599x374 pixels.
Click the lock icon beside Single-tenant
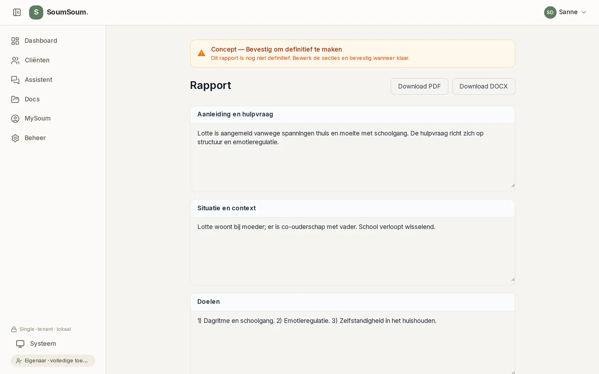pyautogui.click(x=14, y=329)
